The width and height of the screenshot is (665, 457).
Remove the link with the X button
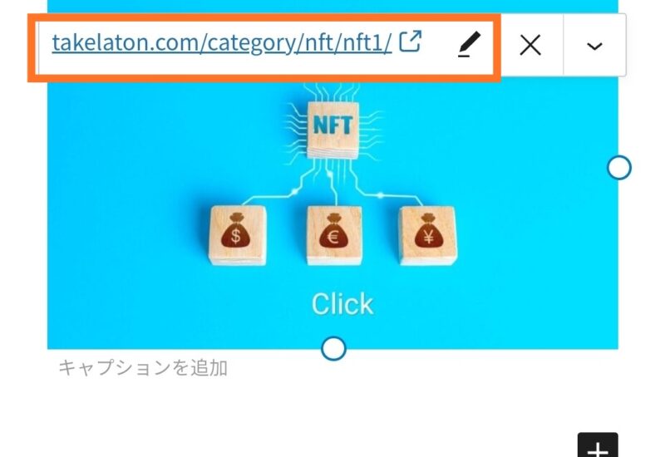click(x=530, y=45)
